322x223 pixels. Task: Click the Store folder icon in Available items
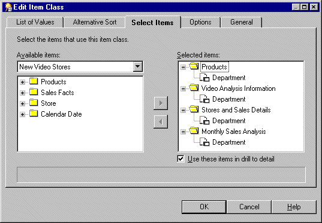pos(34,103)
